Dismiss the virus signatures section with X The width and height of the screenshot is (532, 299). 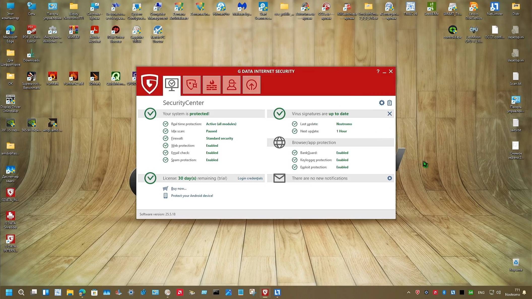point(389,114)
